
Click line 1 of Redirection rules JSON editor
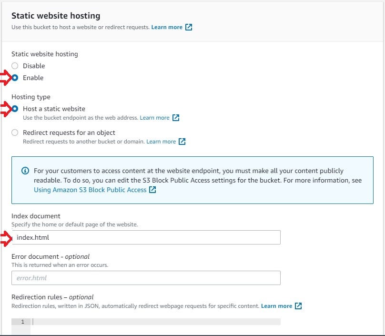155,322
